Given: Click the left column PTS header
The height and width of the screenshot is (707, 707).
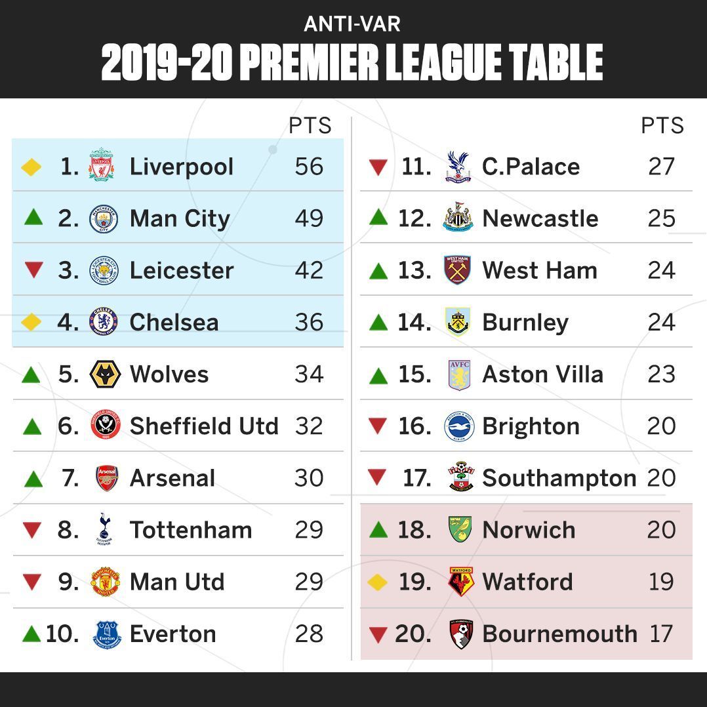Looking at the screenshot, I should tap(310, 125).
